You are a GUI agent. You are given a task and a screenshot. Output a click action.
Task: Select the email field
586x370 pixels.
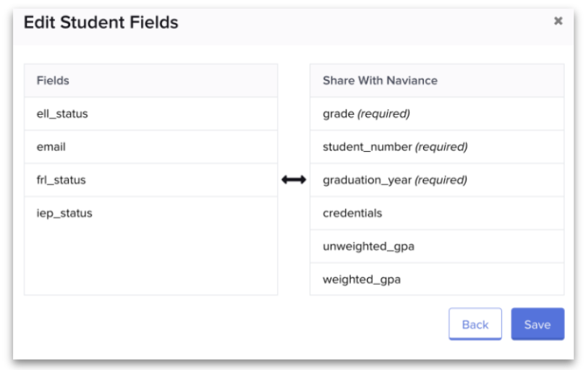(x=51, y=147)
